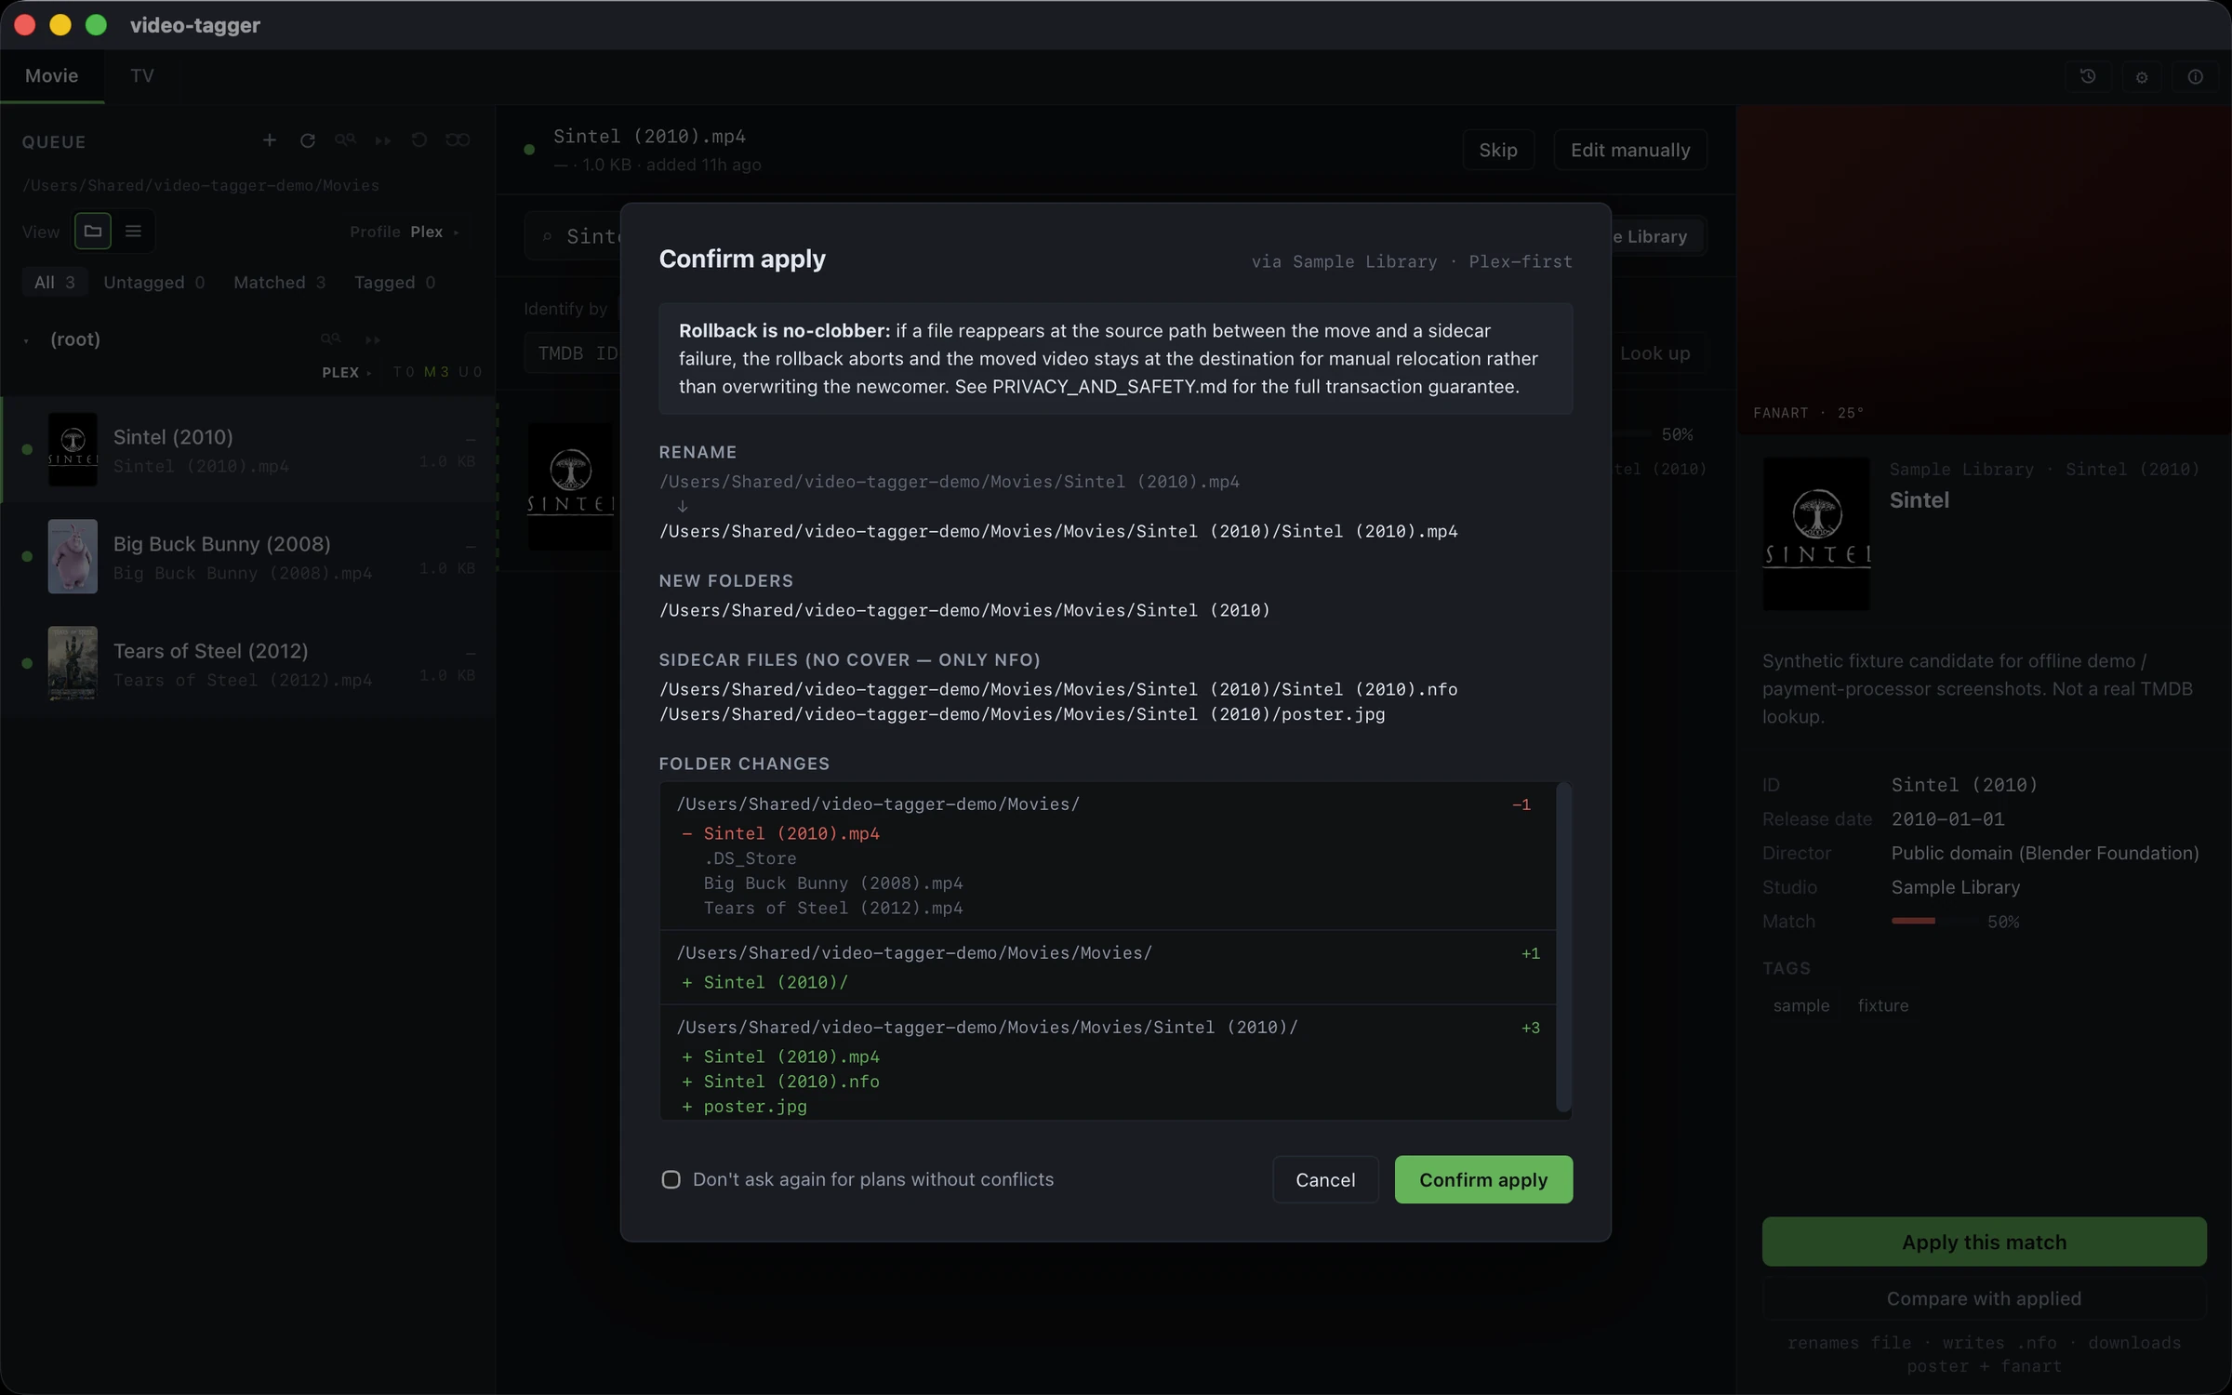2232x1395 pixels.
Task: Select the All 3 filter tab
Action: 55,282
